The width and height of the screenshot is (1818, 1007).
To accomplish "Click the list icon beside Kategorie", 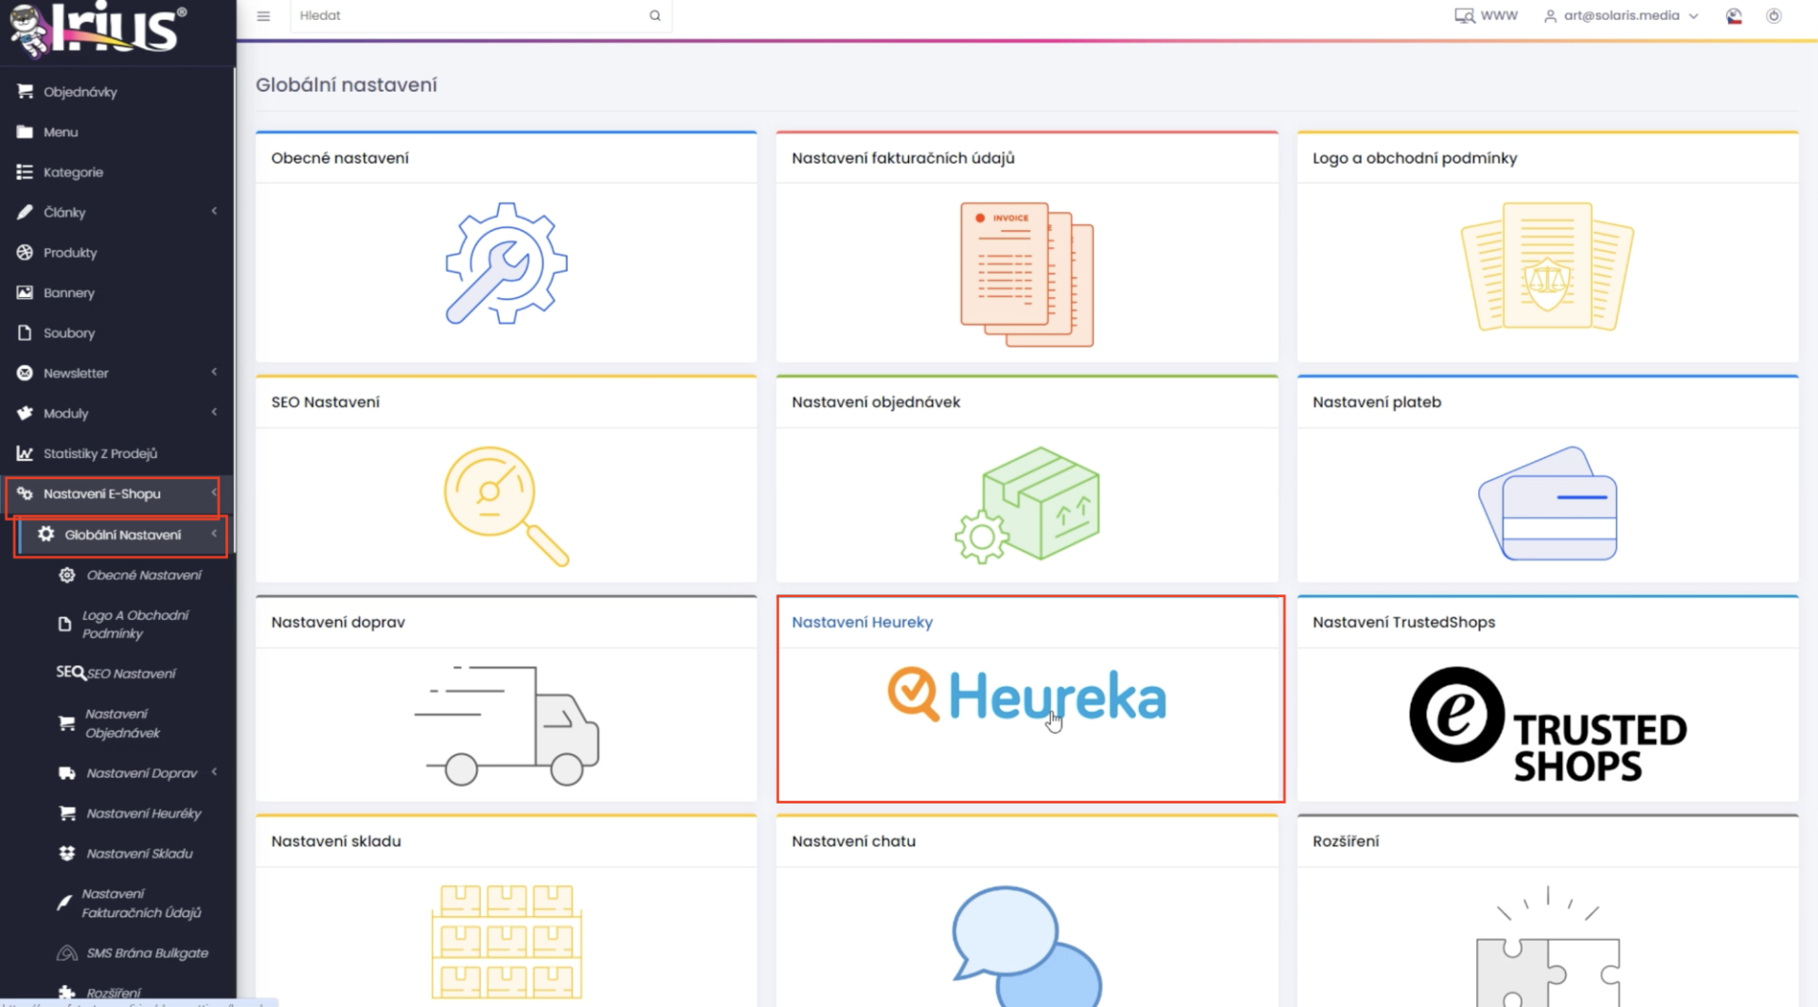I will tap(25, 172).
